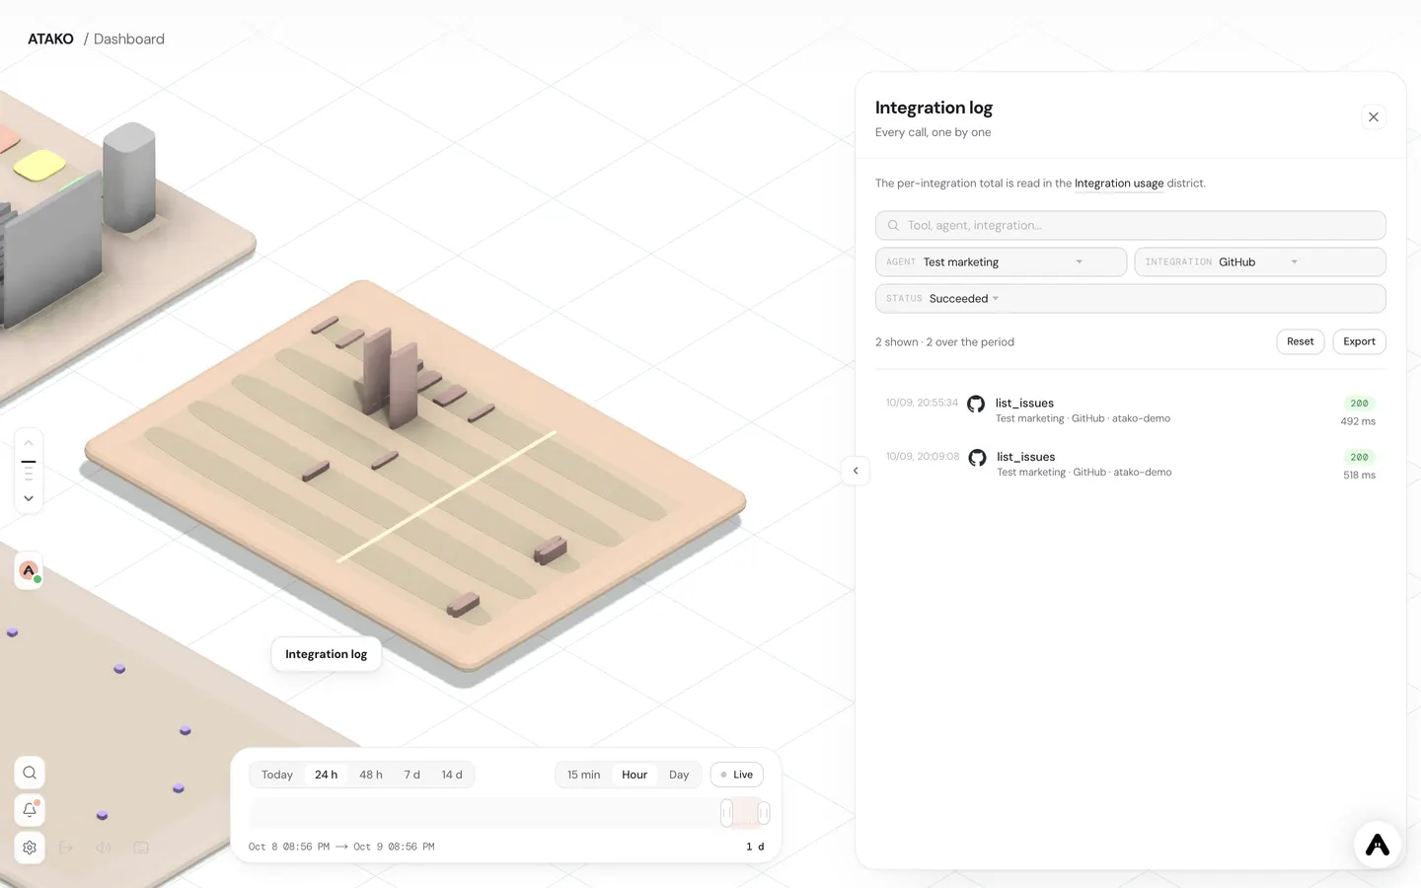Export the integration log
Image resolution: width=1421 pixels, height=888 pixels.
[x=1359, y=341]
